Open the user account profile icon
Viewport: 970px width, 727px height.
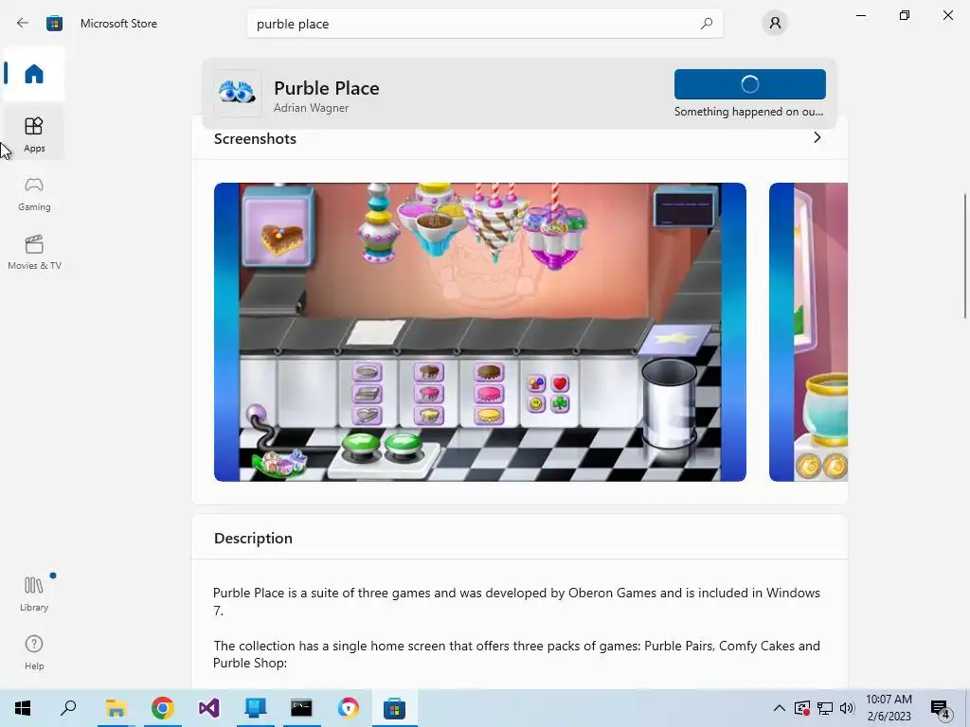click(775, 24)
